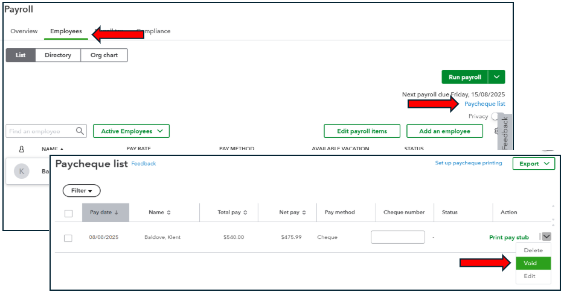Open the Paycheque list link
Screen dimensions: 564x295
pyautogui.click(x=484, y=104)
